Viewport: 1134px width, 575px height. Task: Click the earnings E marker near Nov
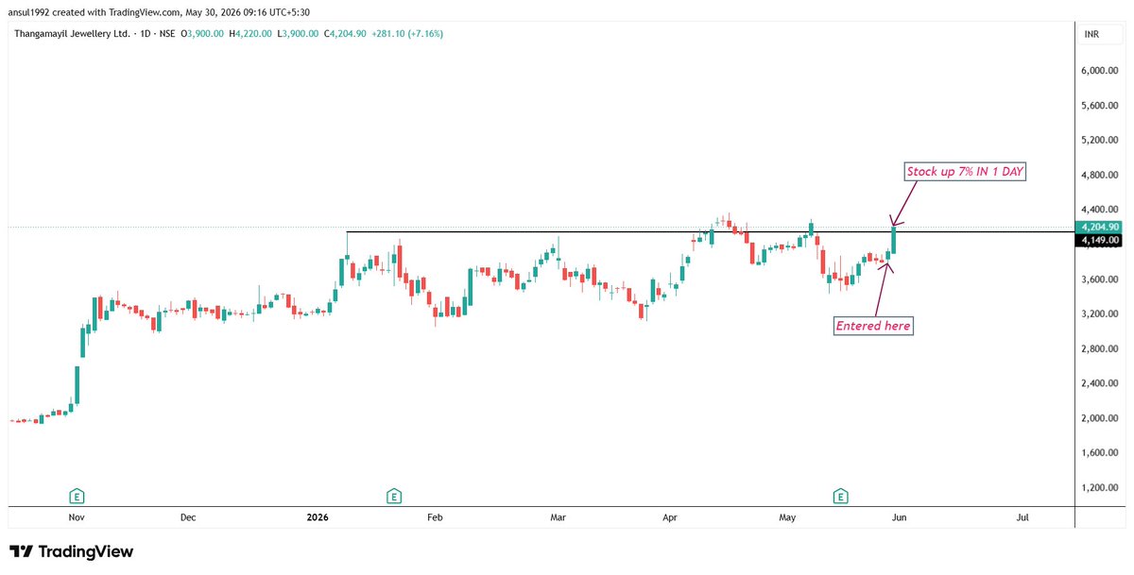(77, 495)
